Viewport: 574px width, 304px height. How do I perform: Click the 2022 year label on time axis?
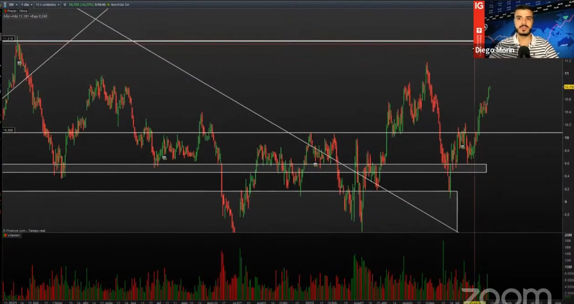point(310,302)
